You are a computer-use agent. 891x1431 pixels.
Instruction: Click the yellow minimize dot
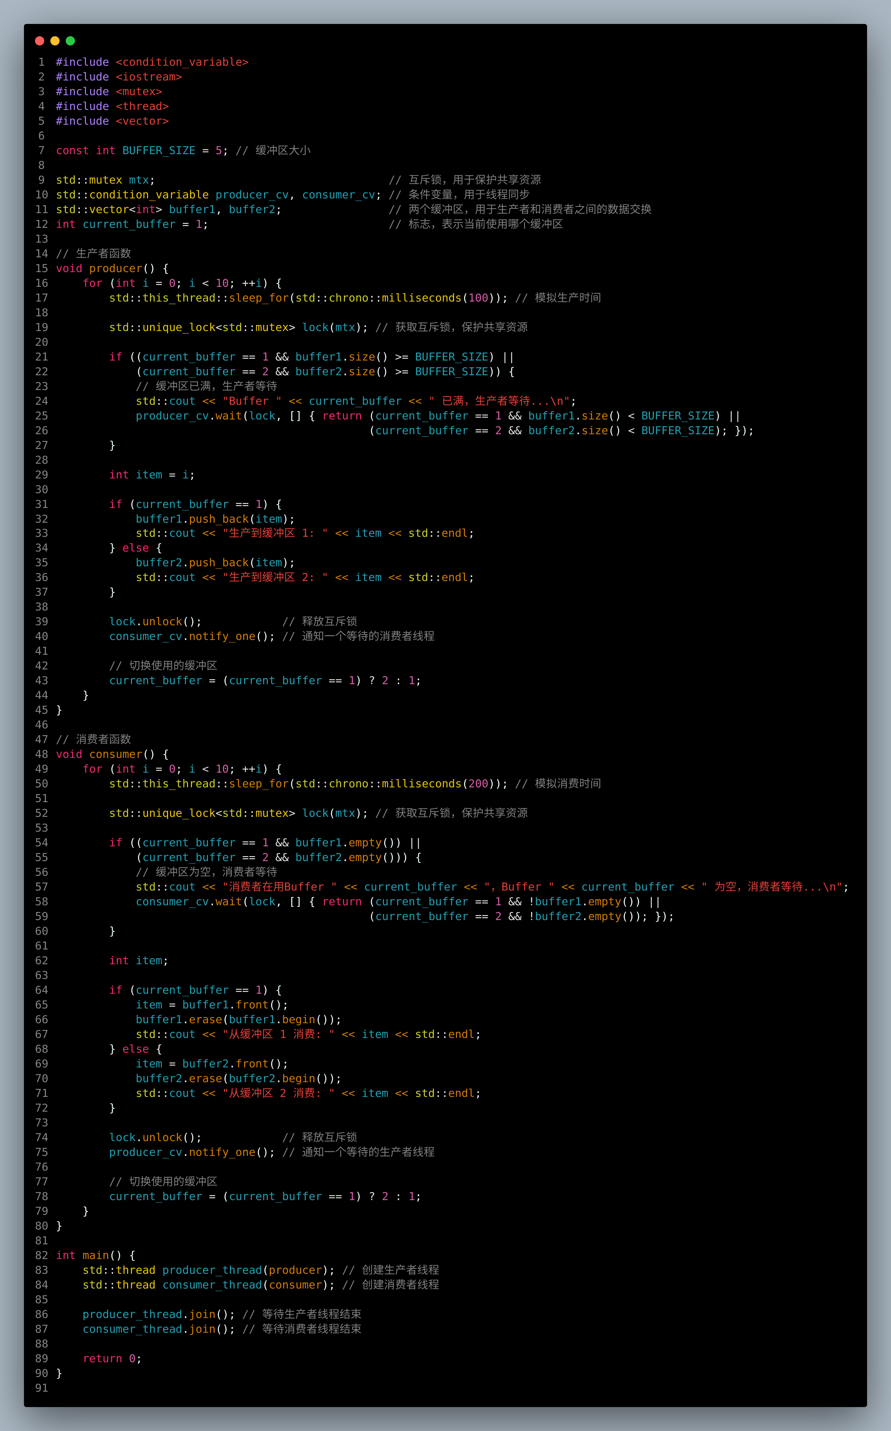[x=55, y=41]
